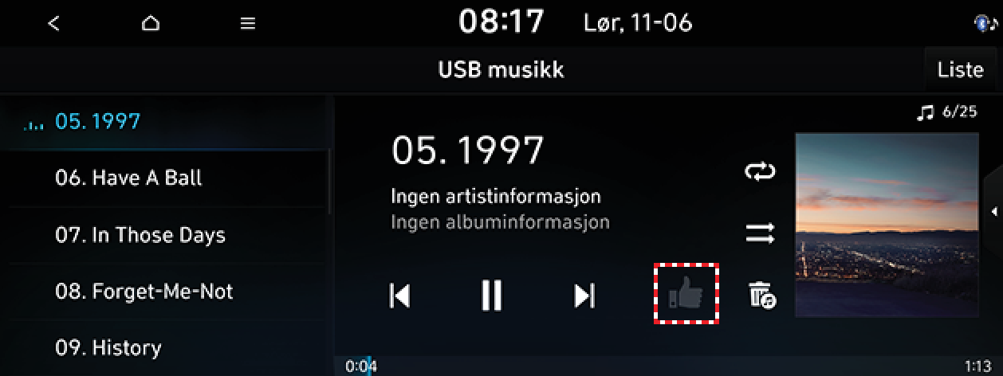Delete current file with trash icon
The width and height of the screenshot is (1003, 376).
761,295
